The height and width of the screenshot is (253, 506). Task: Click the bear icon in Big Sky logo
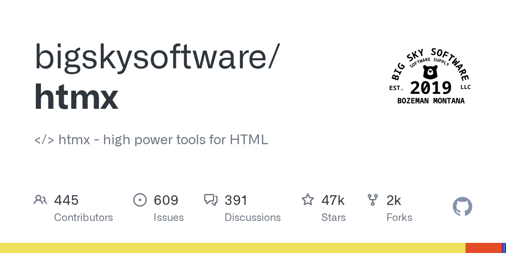click(x=430, y=73)
